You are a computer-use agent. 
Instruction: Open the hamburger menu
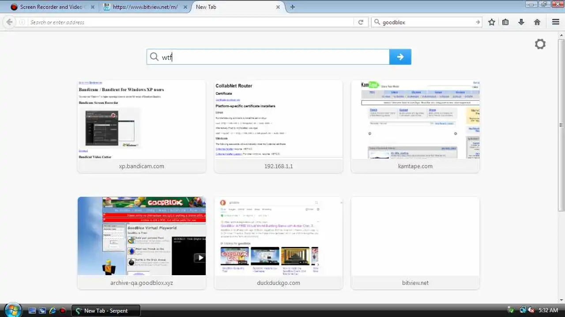click(556, 22)
